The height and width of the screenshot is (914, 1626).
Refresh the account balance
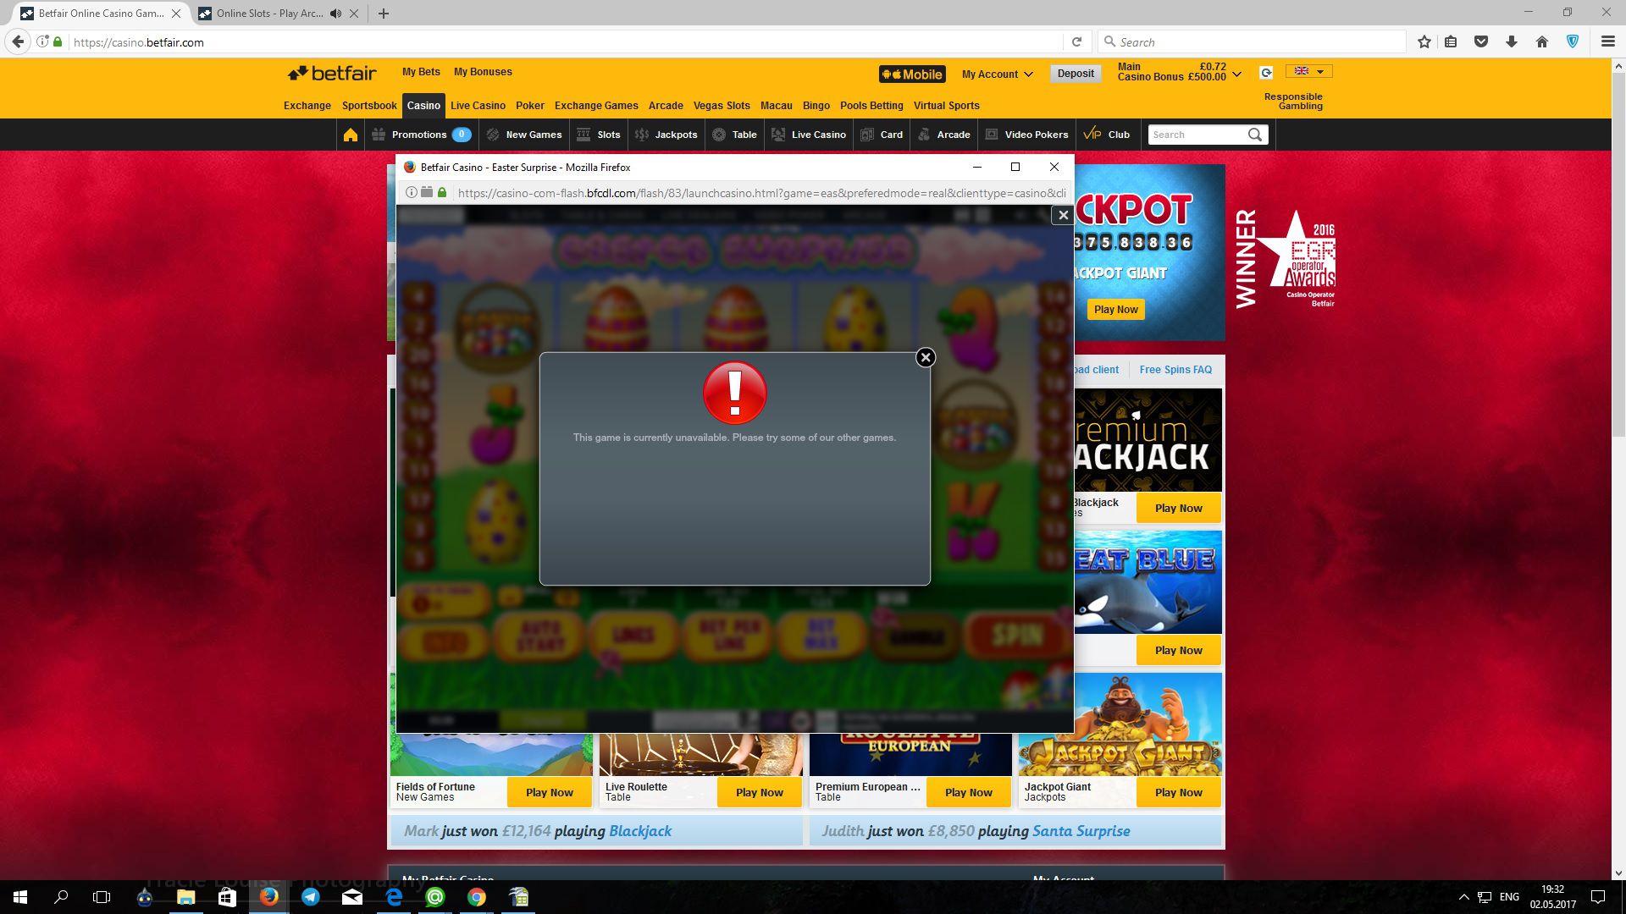point(1266,73)
